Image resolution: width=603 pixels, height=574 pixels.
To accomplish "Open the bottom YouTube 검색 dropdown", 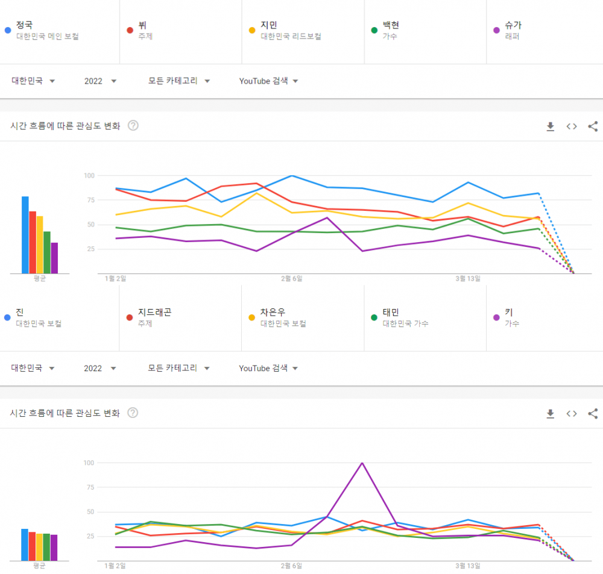I will tap(269, 369).
